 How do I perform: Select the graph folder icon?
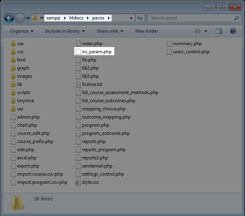pos(13,68)
